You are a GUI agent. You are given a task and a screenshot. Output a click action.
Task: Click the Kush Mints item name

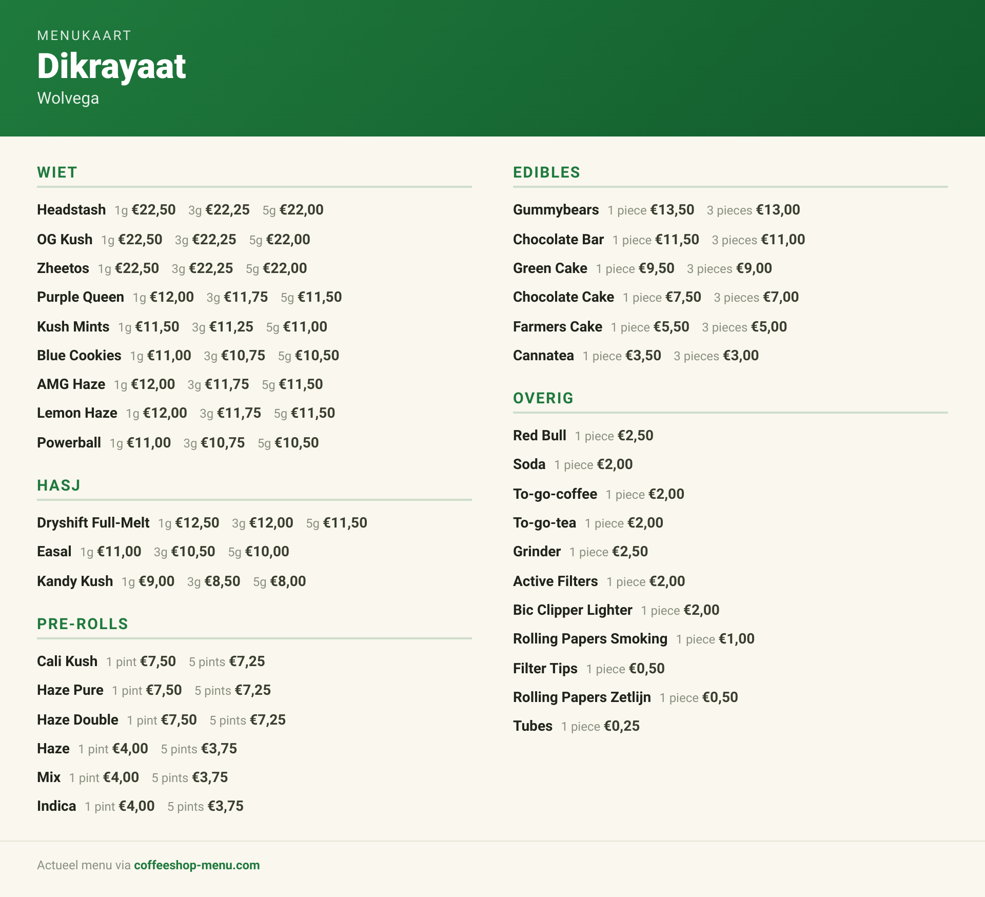coord(73,327)
